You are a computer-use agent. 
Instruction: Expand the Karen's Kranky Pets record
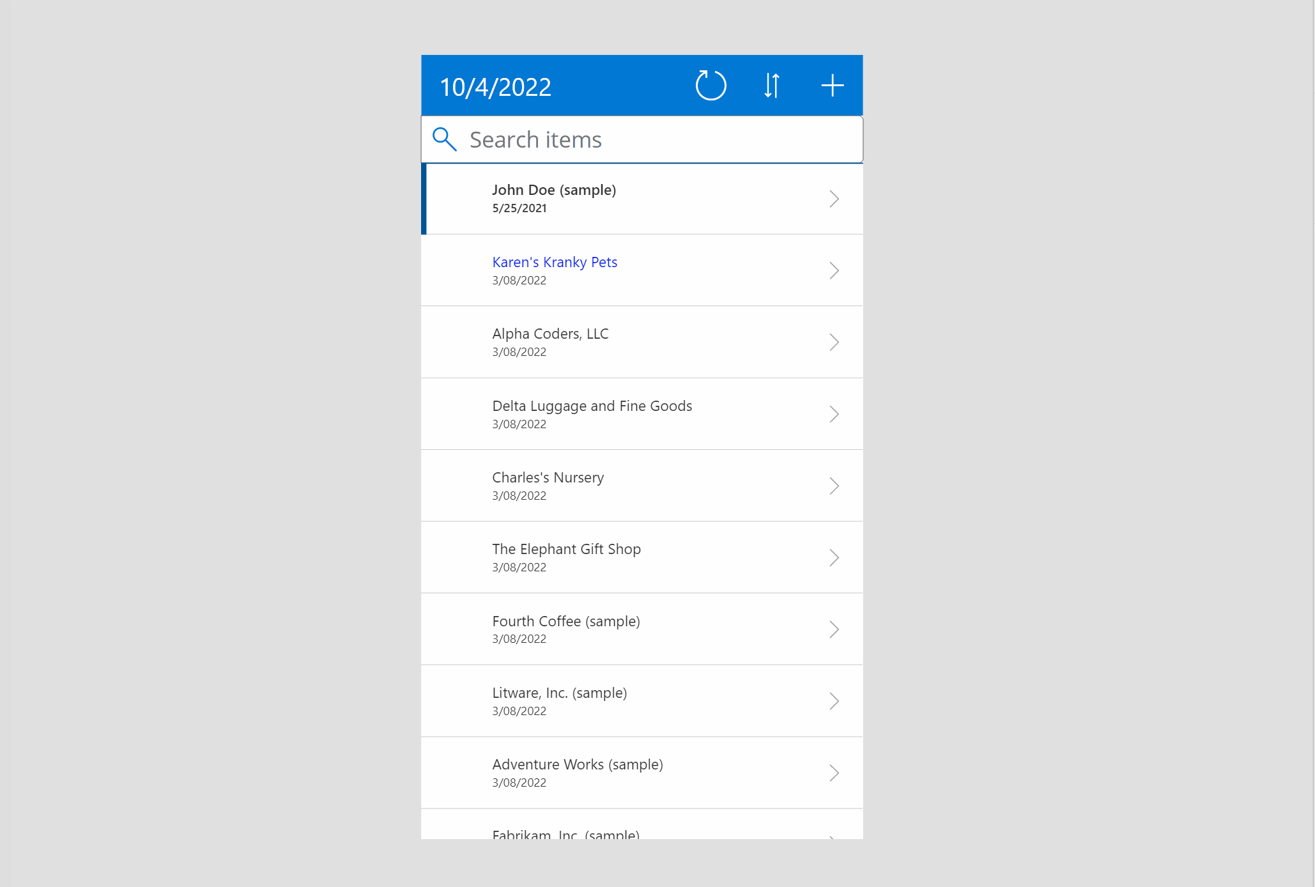coord(834,270)
